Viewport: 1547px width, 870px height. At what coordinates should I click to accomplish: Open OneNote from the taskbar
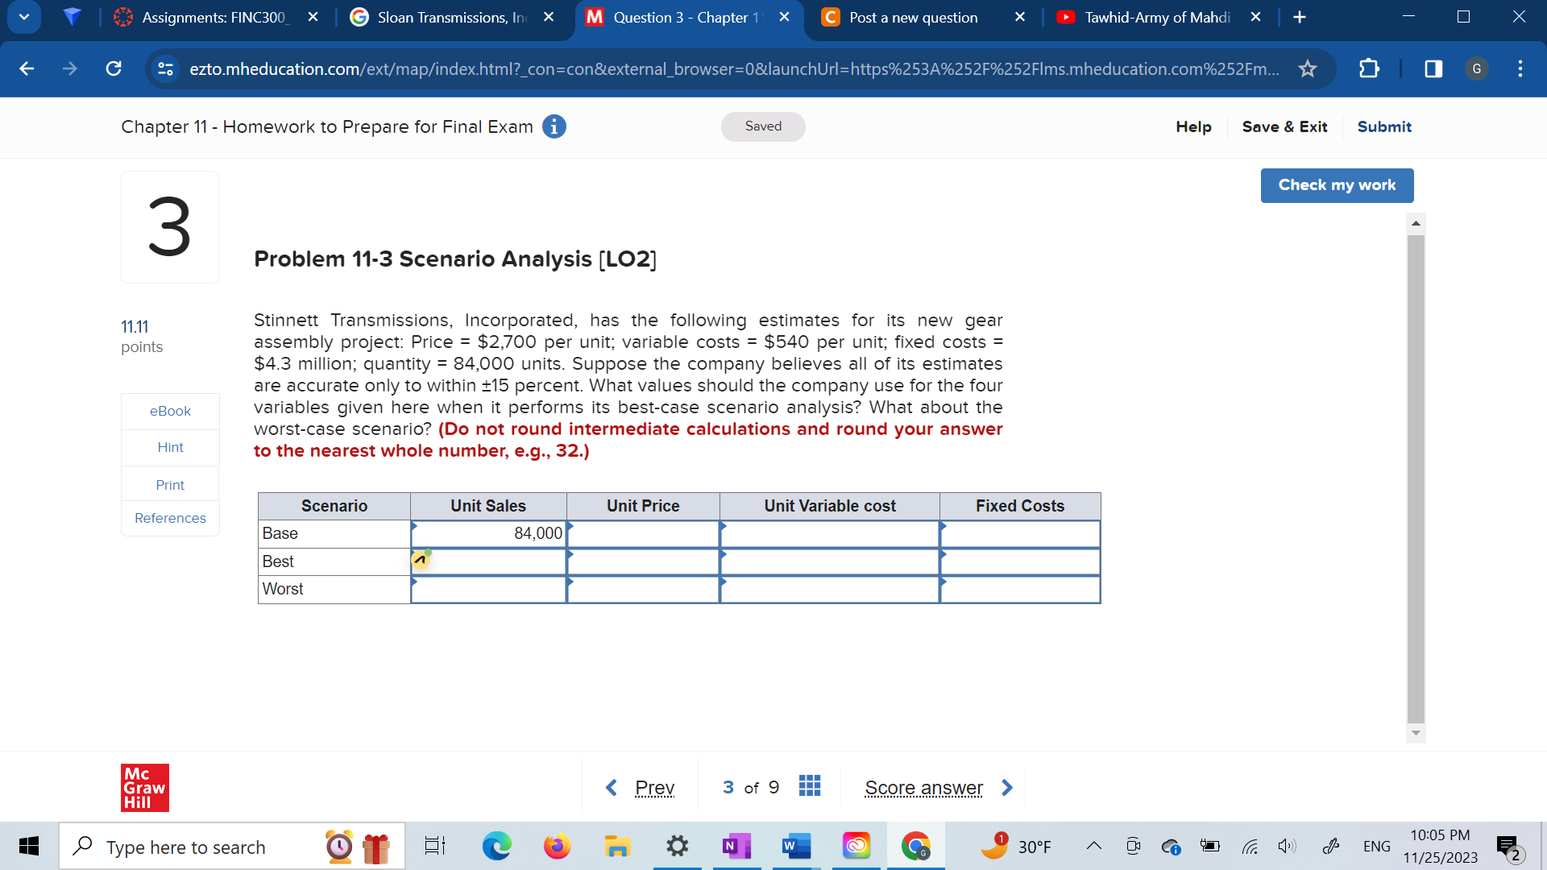(x=736, y=846)
